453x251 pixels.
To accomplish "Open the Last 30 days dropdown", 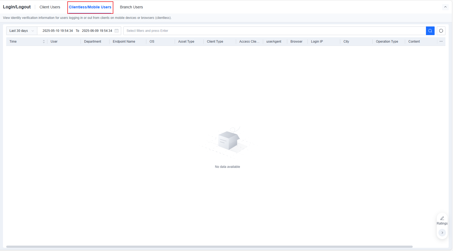I will point(22,31).
